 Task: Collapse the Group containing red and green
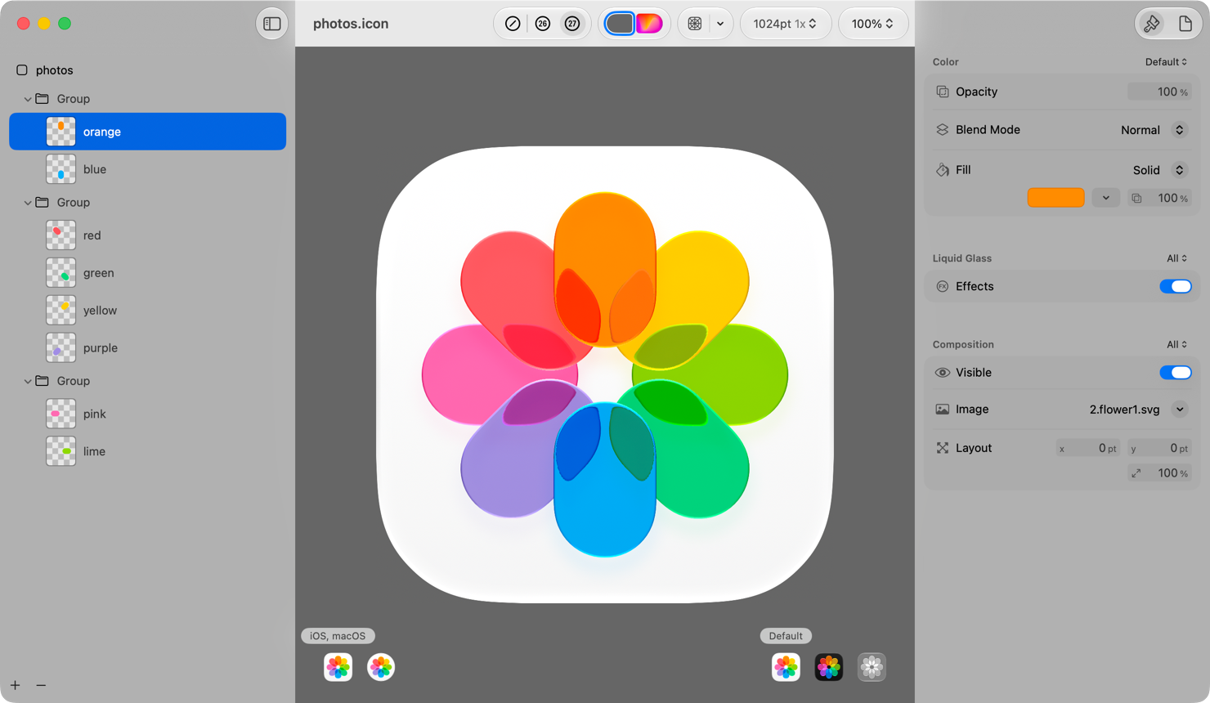click(x=28, y=203)
